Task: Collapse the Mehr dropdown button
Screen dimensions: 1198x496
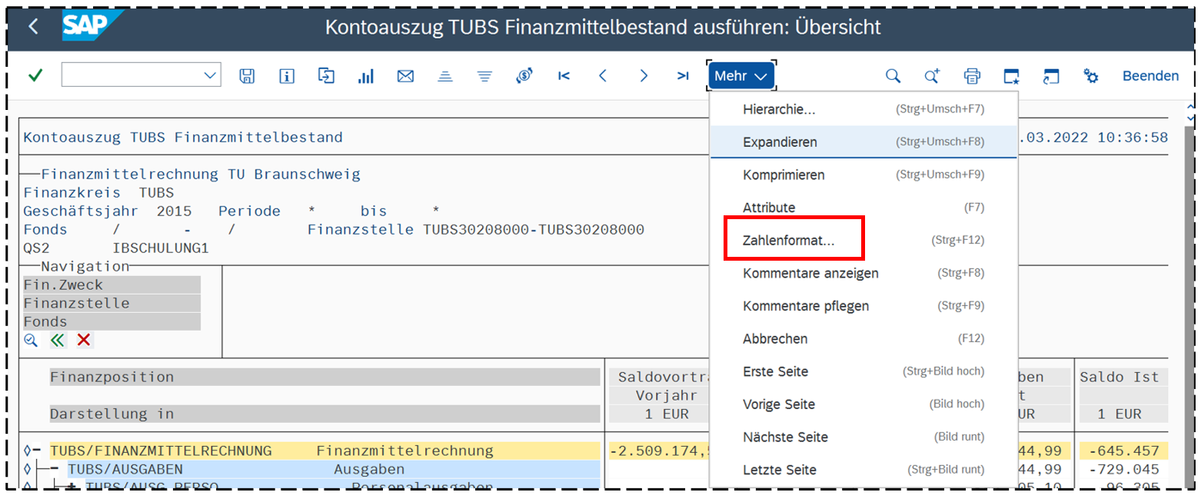Action: tap(740, 75)
